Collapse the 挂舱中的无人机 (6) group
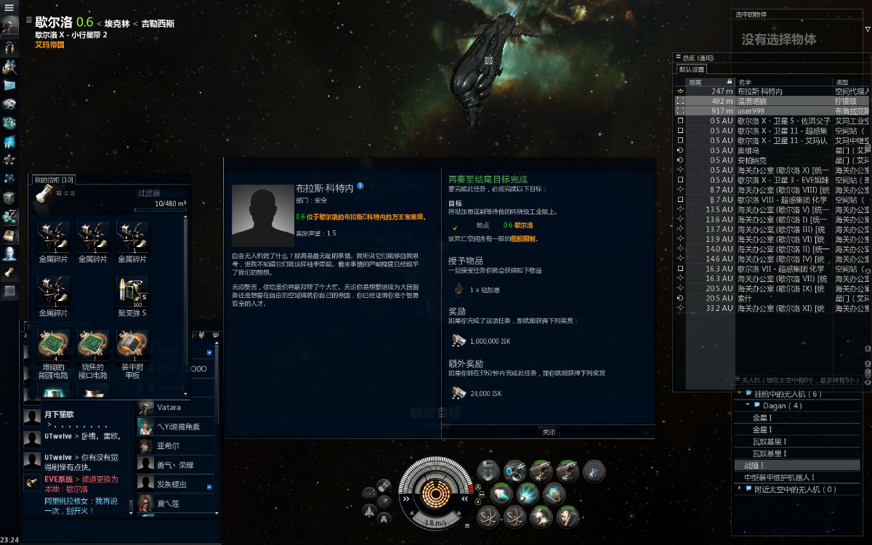The height and width of the screenshot is (545, 872). point(740,394)
